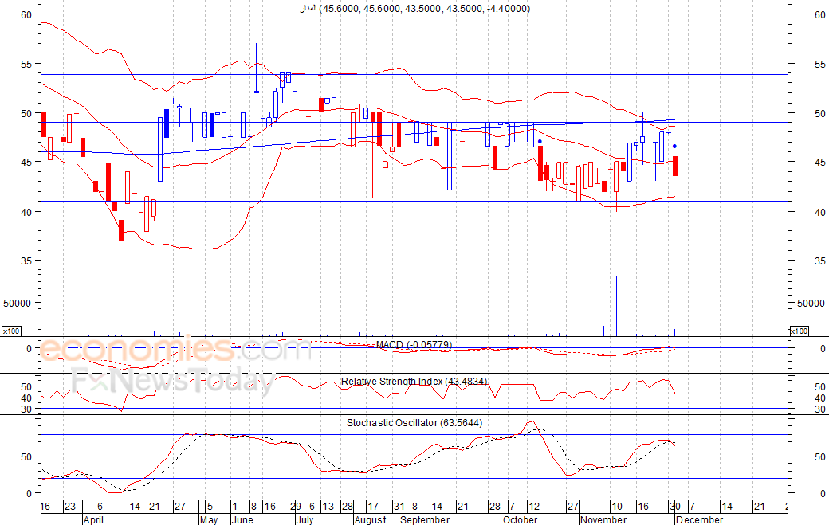Select the MACD indicator label
The width and height of the screenshot is (829, 525).
coord(414,344)
